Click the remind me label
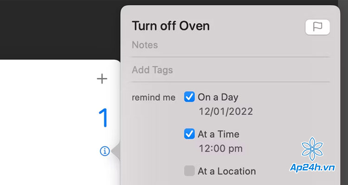 pyautogui.click(x=154, y=98)
